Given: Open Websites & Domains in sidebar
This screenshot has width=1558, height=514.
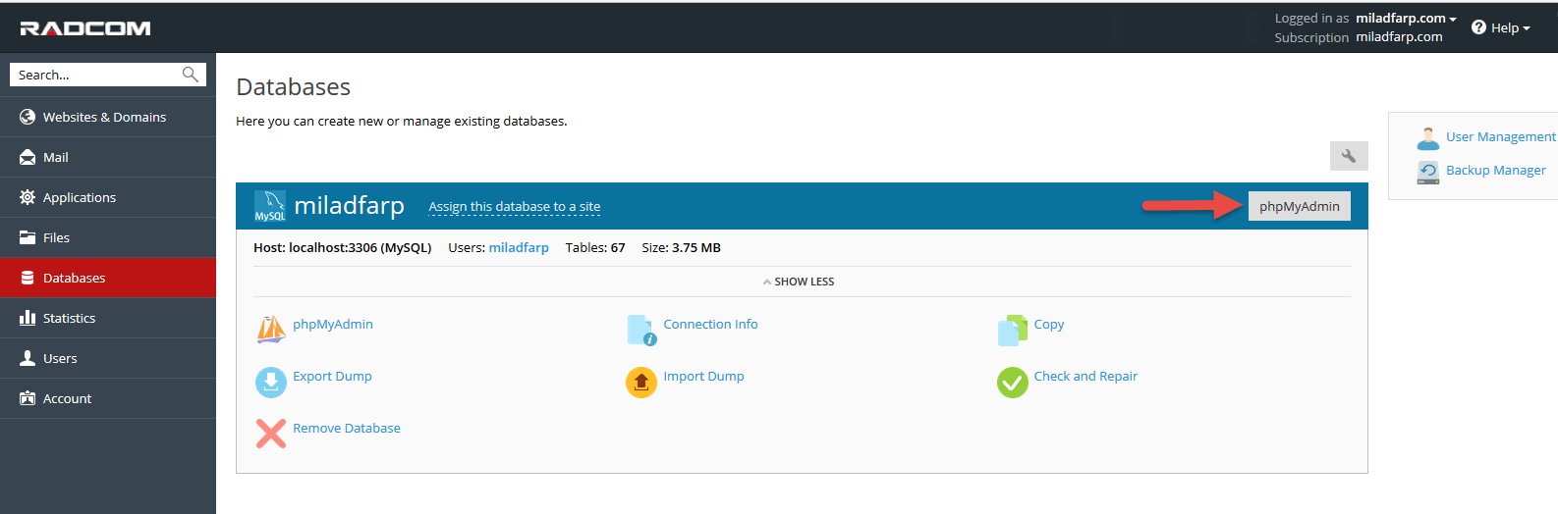Looking at the screenshot, I should [104, 117].
